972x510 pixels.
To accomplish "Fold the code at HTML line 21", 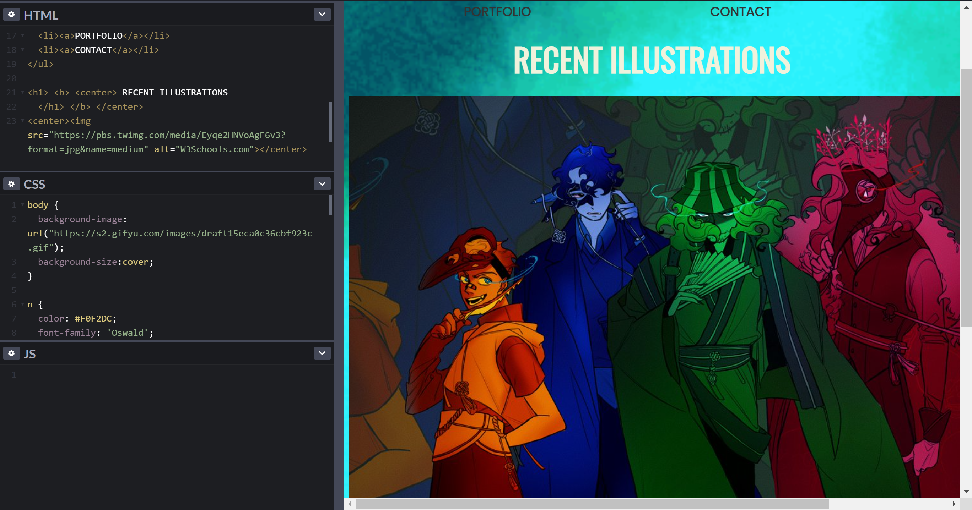I will (23, 92).
